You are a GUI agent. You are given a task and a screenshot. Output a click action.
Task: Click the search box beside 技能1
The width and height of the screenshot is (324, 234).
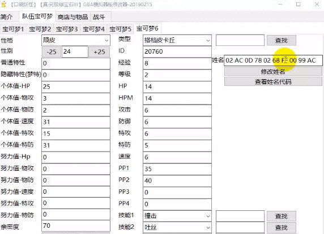tap(240, 216)
